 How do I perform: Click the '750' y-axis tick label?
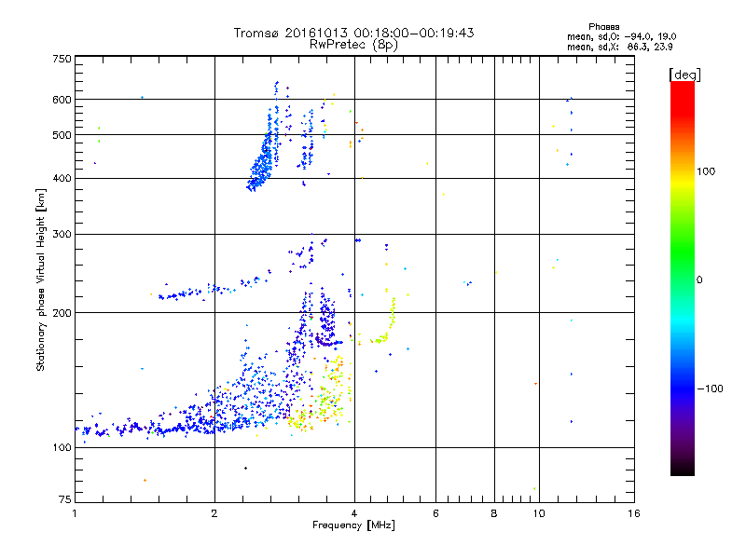click(62, 59)
